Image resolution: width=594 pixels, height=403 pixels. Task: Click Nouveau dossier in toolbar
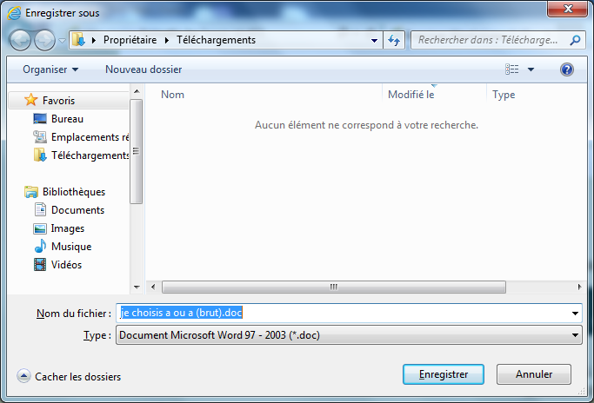tap(143, 69)
